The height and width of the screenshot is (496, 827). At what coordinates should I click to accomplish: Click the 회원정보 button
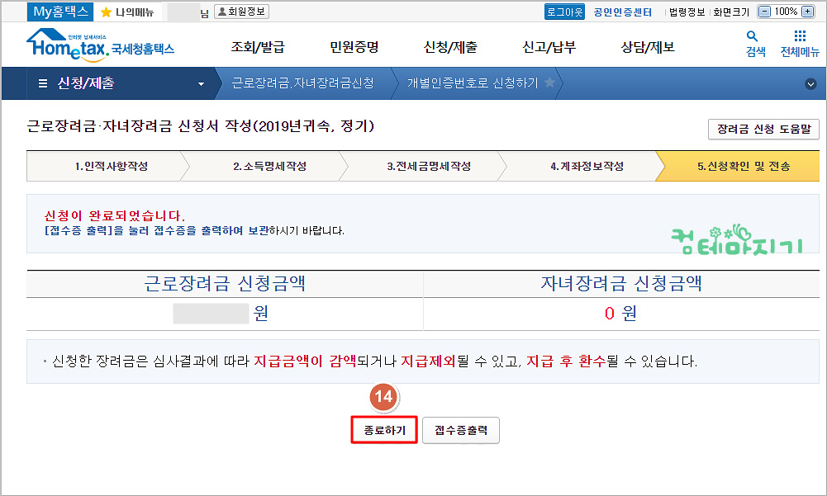(x=241, y=12)
